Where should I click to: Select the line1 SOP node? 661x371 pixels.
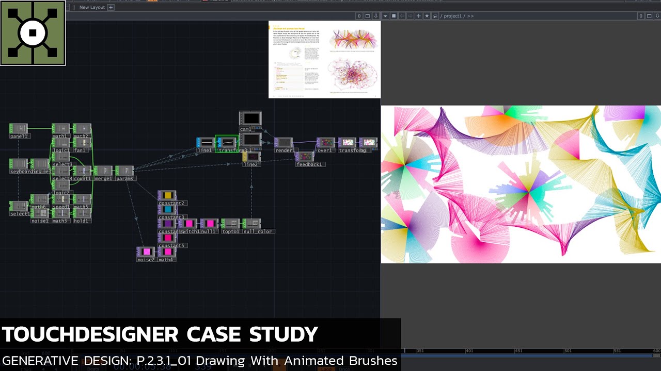[x=206, y=142]
